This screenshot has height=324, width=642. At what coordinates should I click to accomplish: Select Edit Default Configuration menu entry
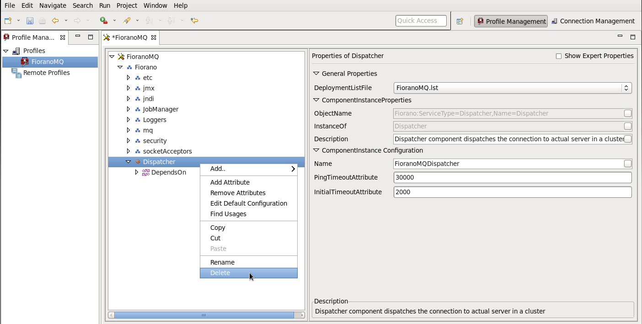click(249, 203)
